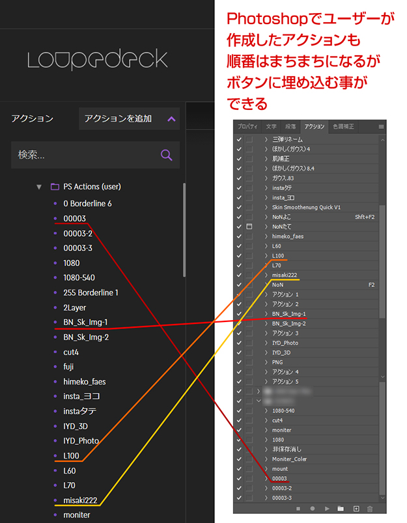This screenshot has width=407, height=523.
Task: Delete action using the trash icon
Action: [370, 509]
